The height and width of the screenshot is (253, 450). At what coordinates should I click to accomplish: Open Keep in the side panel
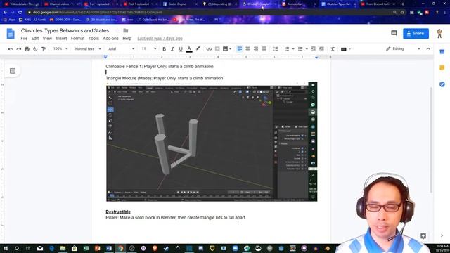click(x=442, y=68)
